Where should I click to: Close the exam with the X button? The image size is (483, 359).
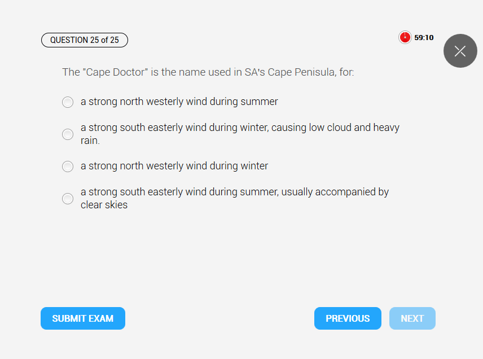[460, 51]
